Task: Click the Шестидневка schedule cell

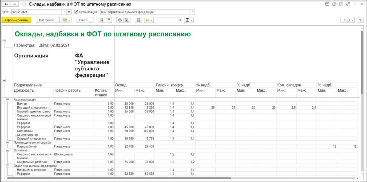Action: 73,156
